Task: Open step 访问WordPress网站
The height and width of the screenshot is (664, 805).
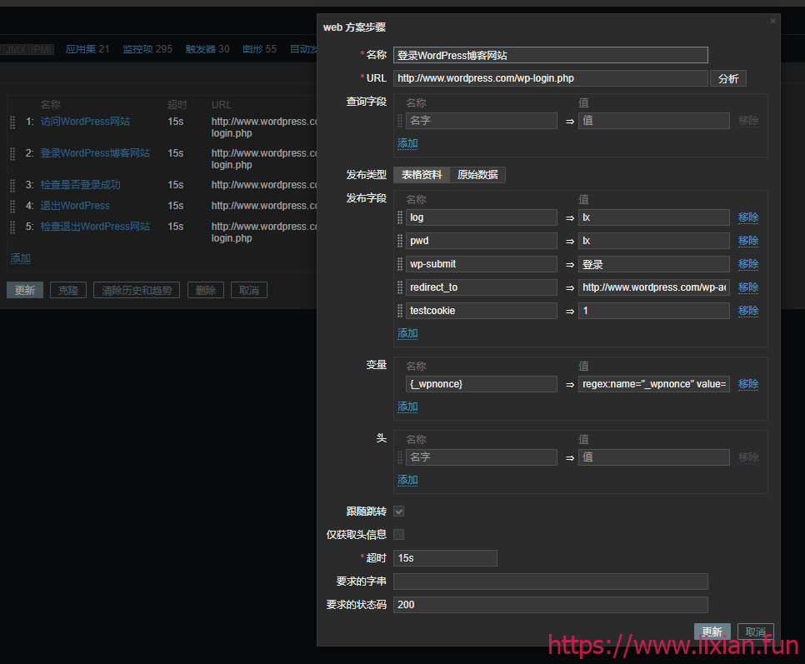Action: (x=85, y=121)
